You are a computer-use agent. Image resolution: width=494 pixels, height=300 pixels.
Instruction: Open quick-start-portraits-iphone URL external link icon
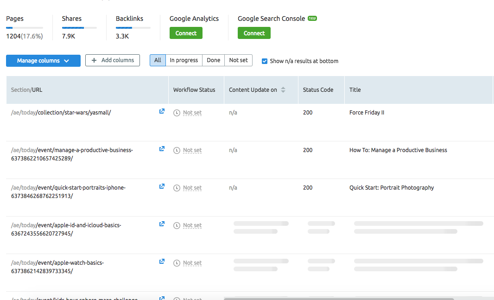pyautogui.click(x=162, y=186)
